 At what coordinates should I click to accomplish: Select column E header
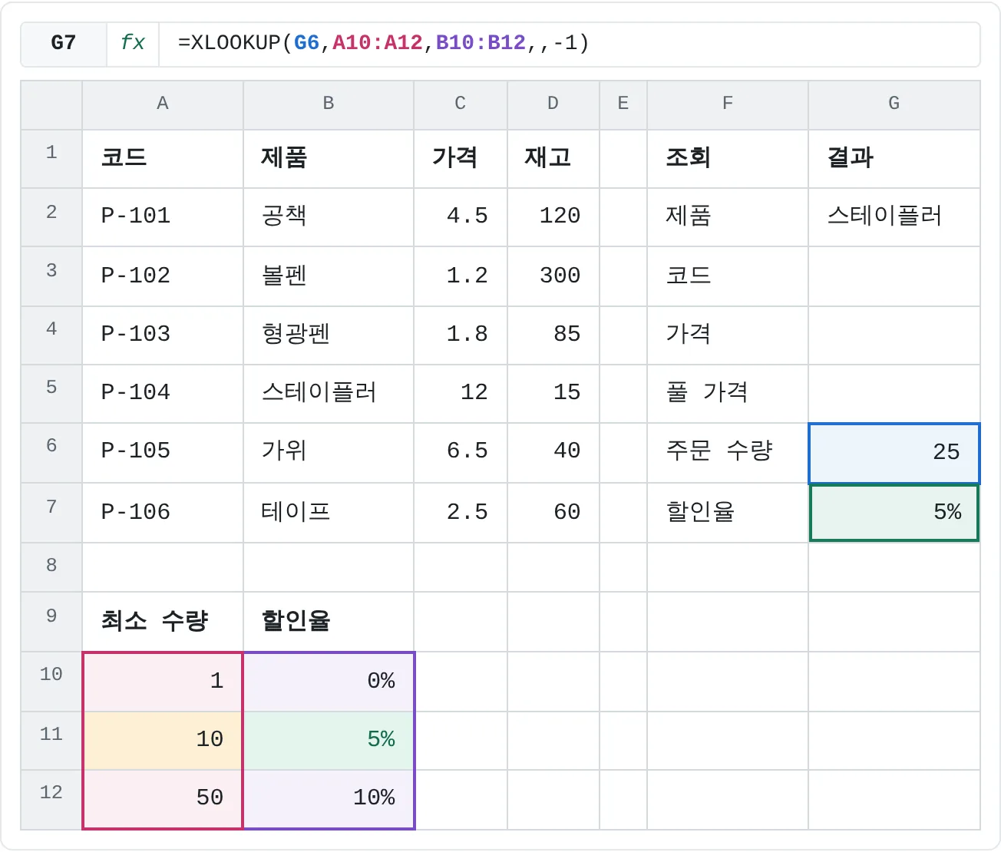point(623,104)
